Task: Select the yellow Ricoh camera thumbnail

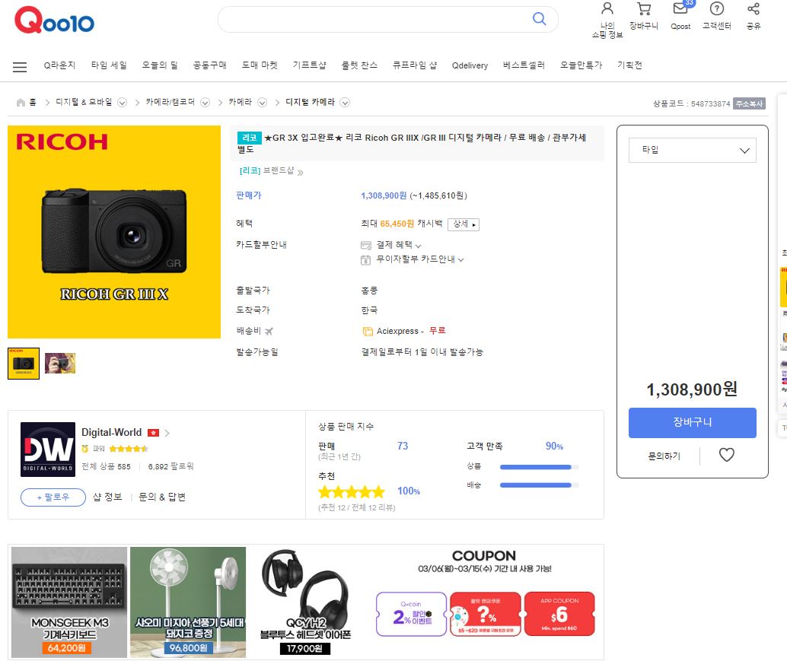Action: pos(24,364)
